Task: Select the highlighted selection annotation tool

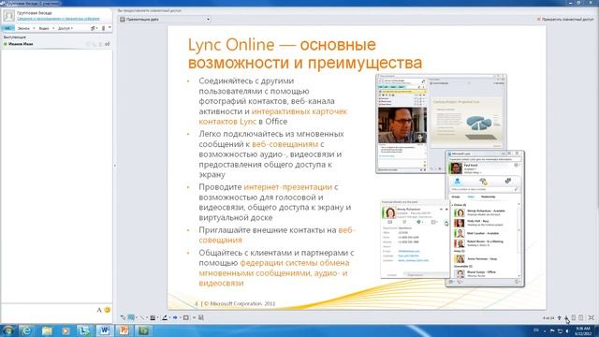Action: (131, 317)
